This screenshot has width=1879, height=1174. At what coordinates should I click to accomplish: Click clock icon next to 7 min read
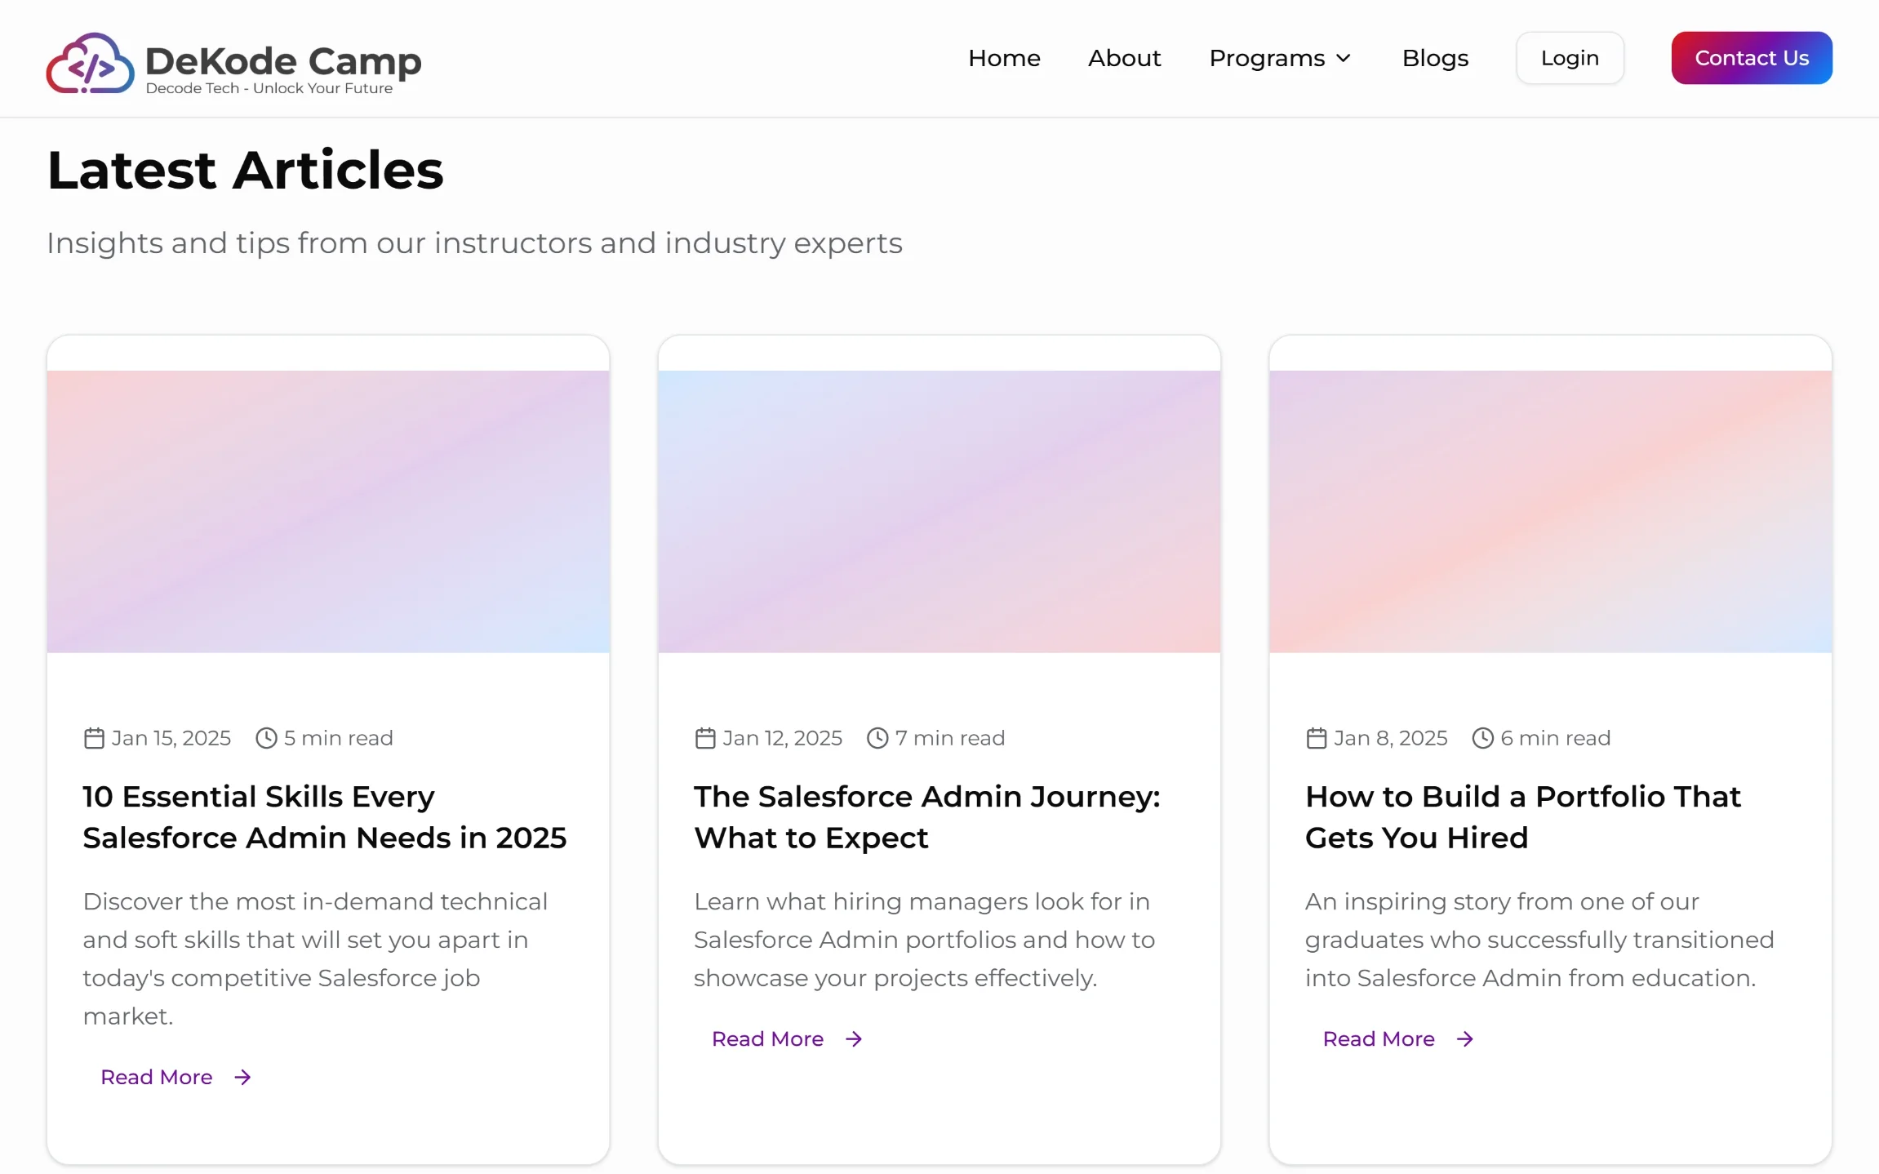(x=877, y=738)
